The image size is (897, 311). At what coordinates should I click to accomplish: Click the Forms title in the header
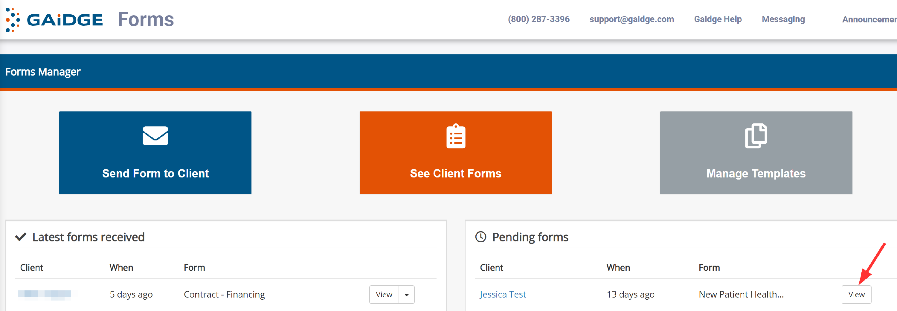click(146, 19)
